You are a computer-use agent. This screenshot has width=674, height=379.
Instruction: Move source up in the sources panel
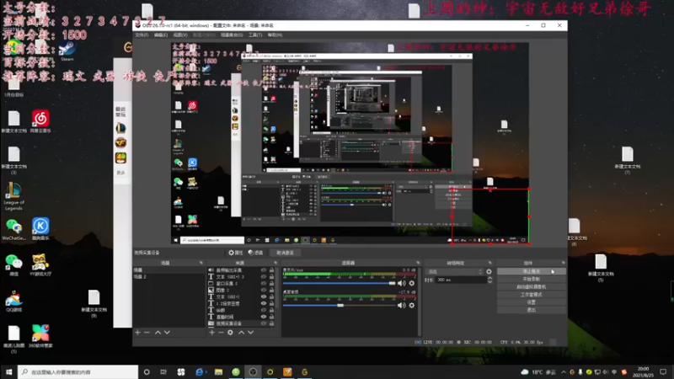[241, 332]
